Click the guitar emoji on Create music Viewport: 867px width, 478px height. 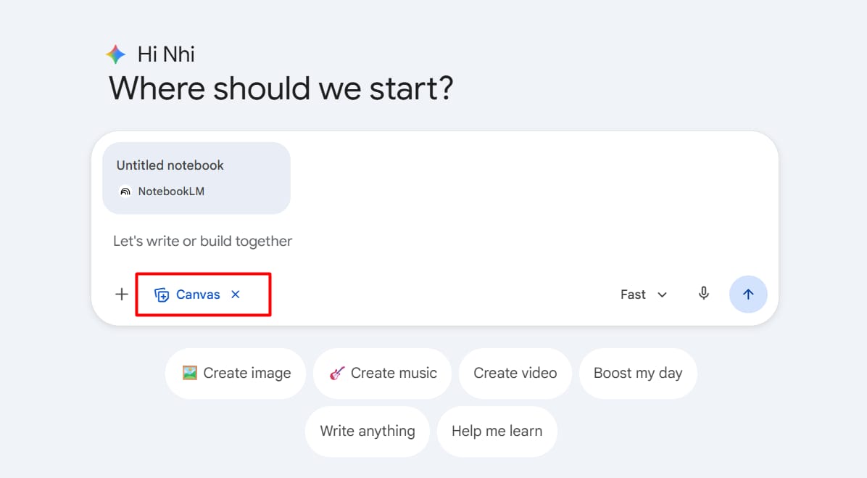337,373
